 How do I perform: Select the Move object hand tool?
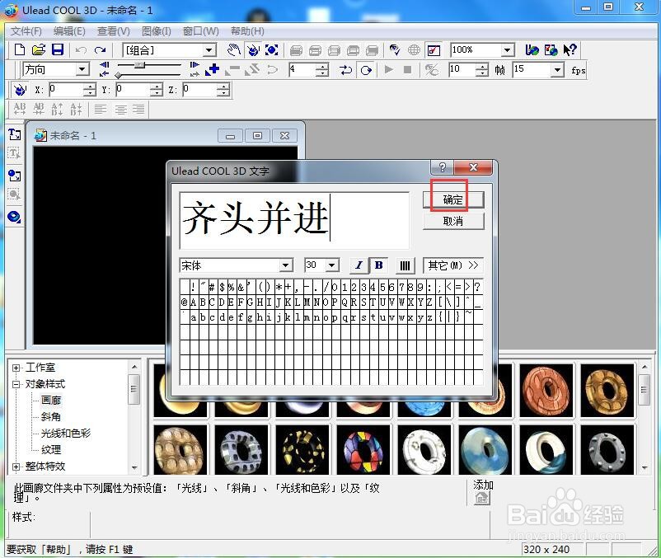[233, 50]
